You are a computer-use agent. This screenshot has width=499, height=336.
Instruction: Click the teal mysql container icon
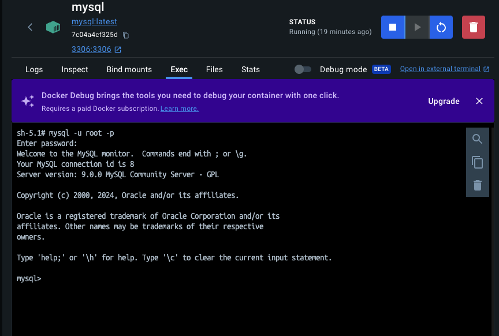53,27
